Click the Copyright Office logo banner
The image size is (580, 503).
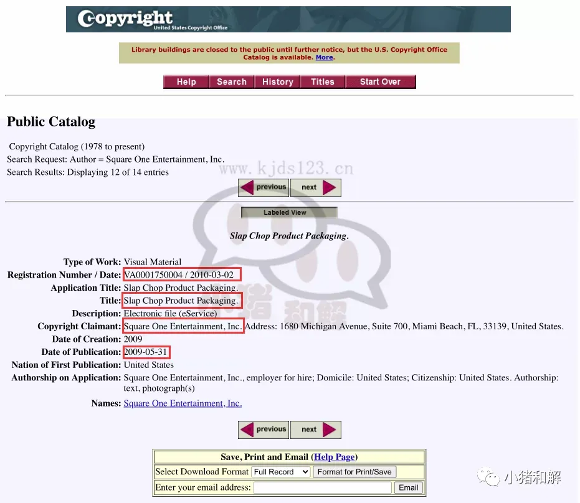288,19
